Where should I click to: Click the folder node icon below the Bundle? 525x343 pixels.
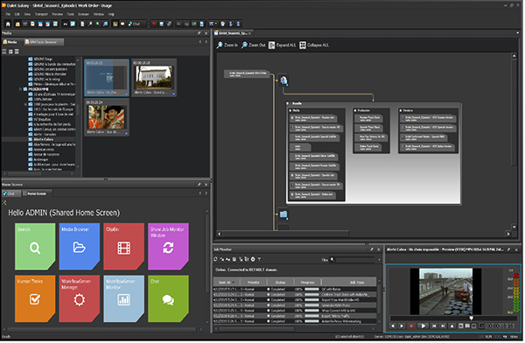coord(283,214)
